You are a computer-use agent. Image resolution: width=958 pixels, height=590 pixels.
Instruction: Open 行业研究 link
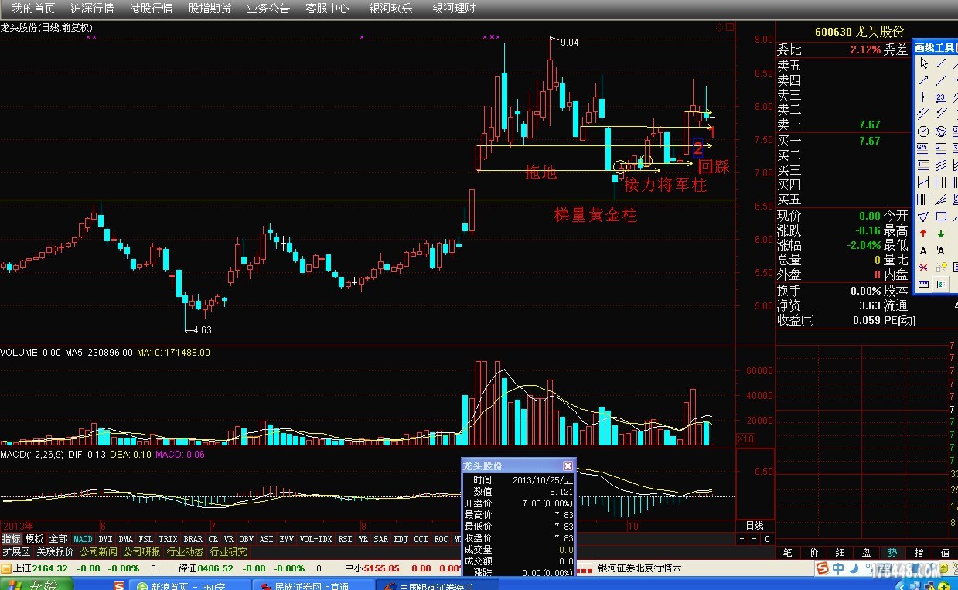click(229, 552)
